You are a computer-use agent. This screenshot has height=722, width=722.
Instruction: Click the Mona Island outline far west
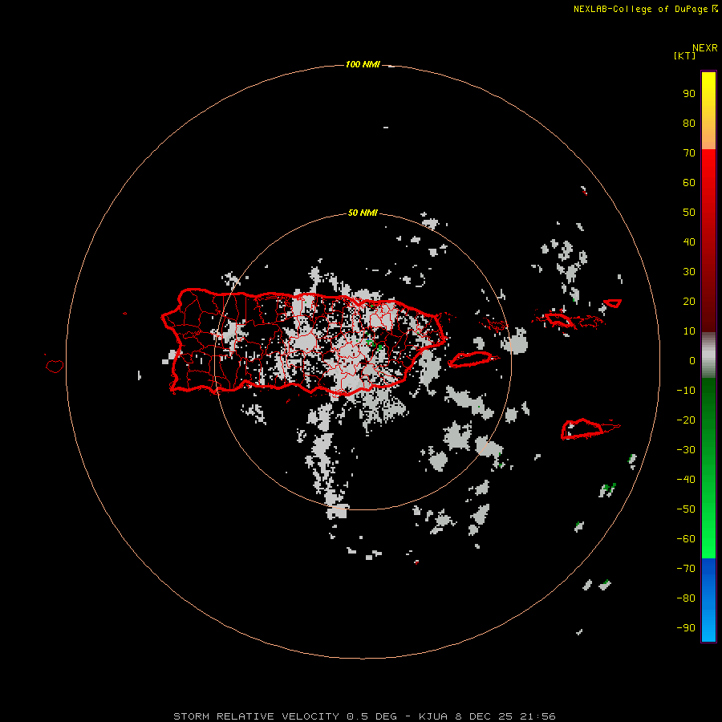(x=55, y=366)
